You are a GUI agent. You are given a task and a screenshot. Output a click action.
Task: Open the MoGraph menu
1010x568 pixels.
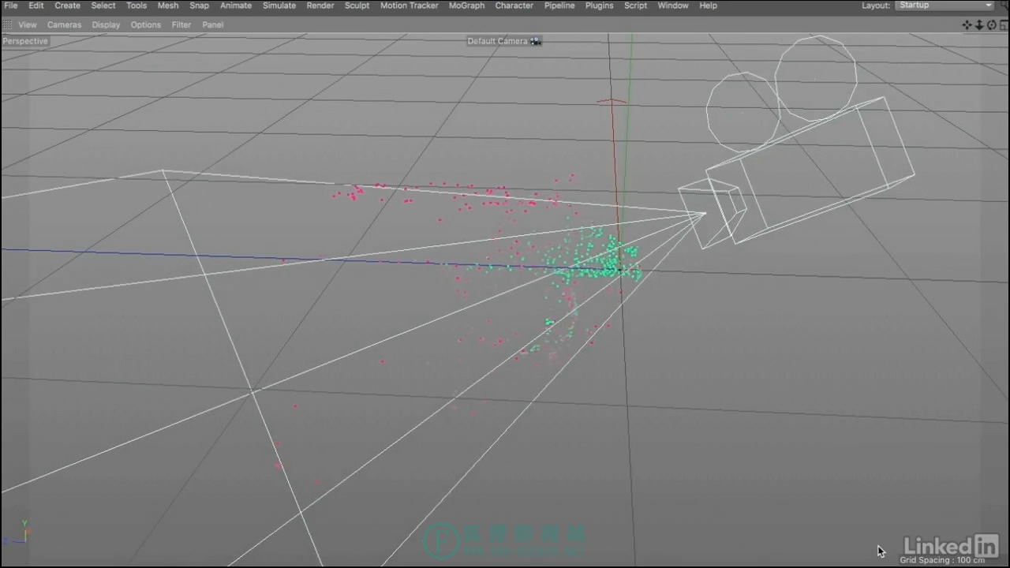coord(466,6)
